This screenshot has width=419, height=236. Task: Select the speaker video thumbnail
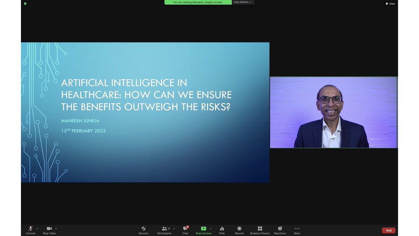point(333,112)
